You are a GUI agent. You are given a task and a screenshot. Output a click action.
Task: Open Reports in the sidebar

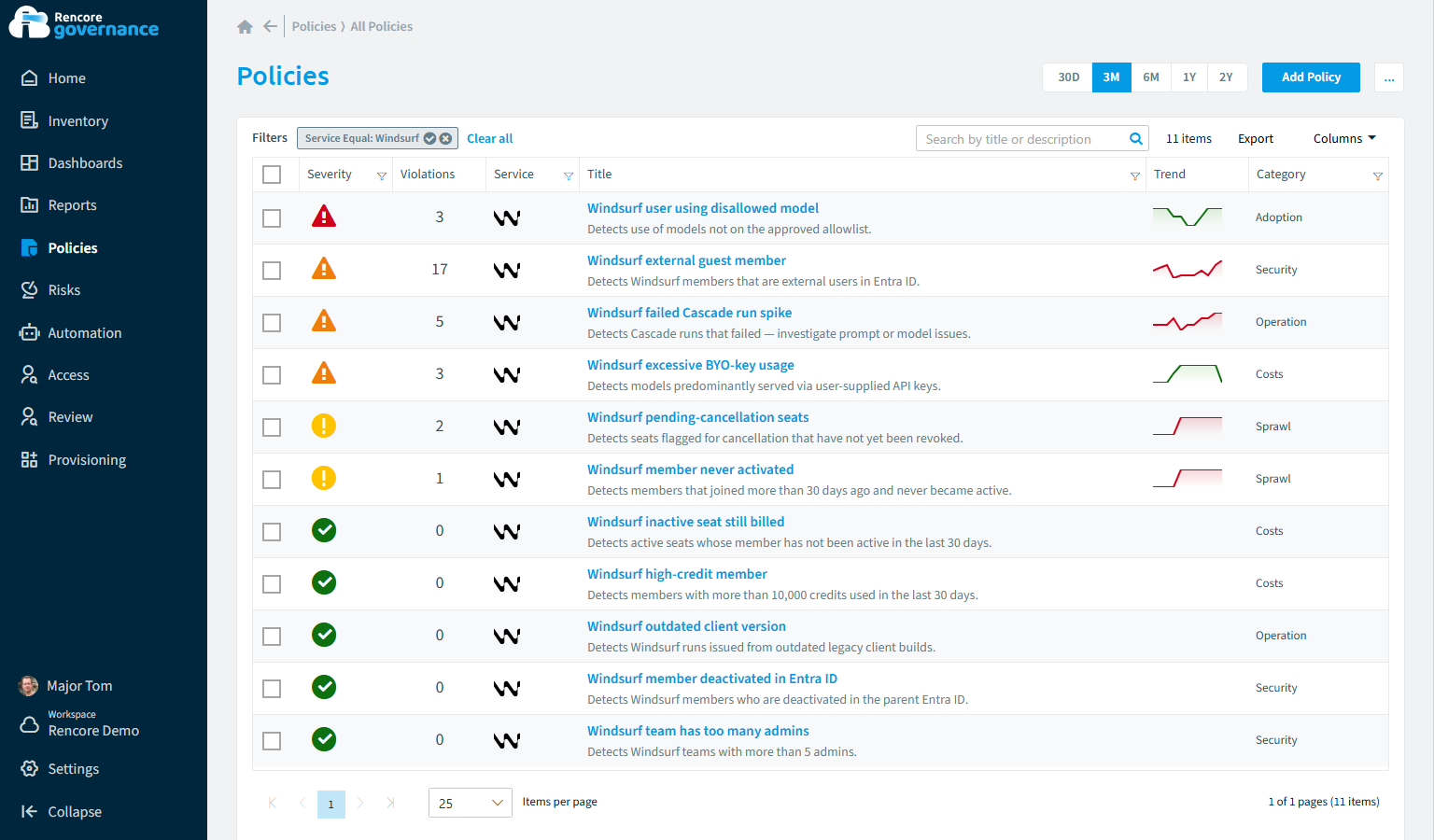[59, 205]
